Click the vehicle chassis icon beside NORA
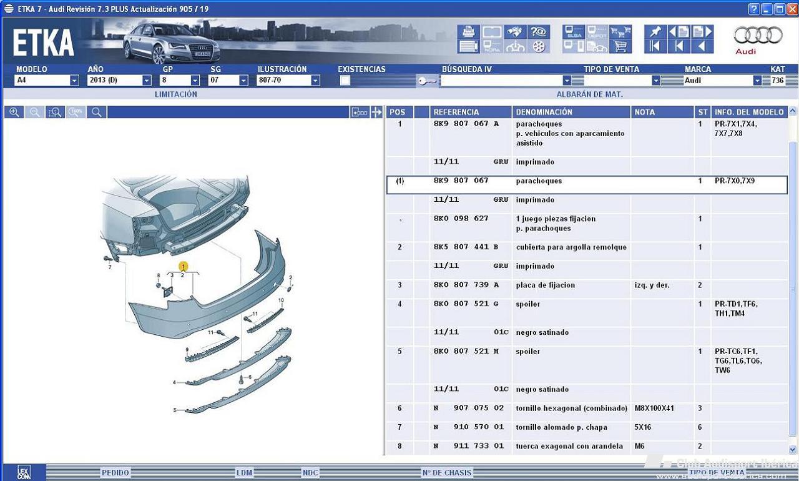Screen dimensions: 799x481 click(x=516, y=46)
